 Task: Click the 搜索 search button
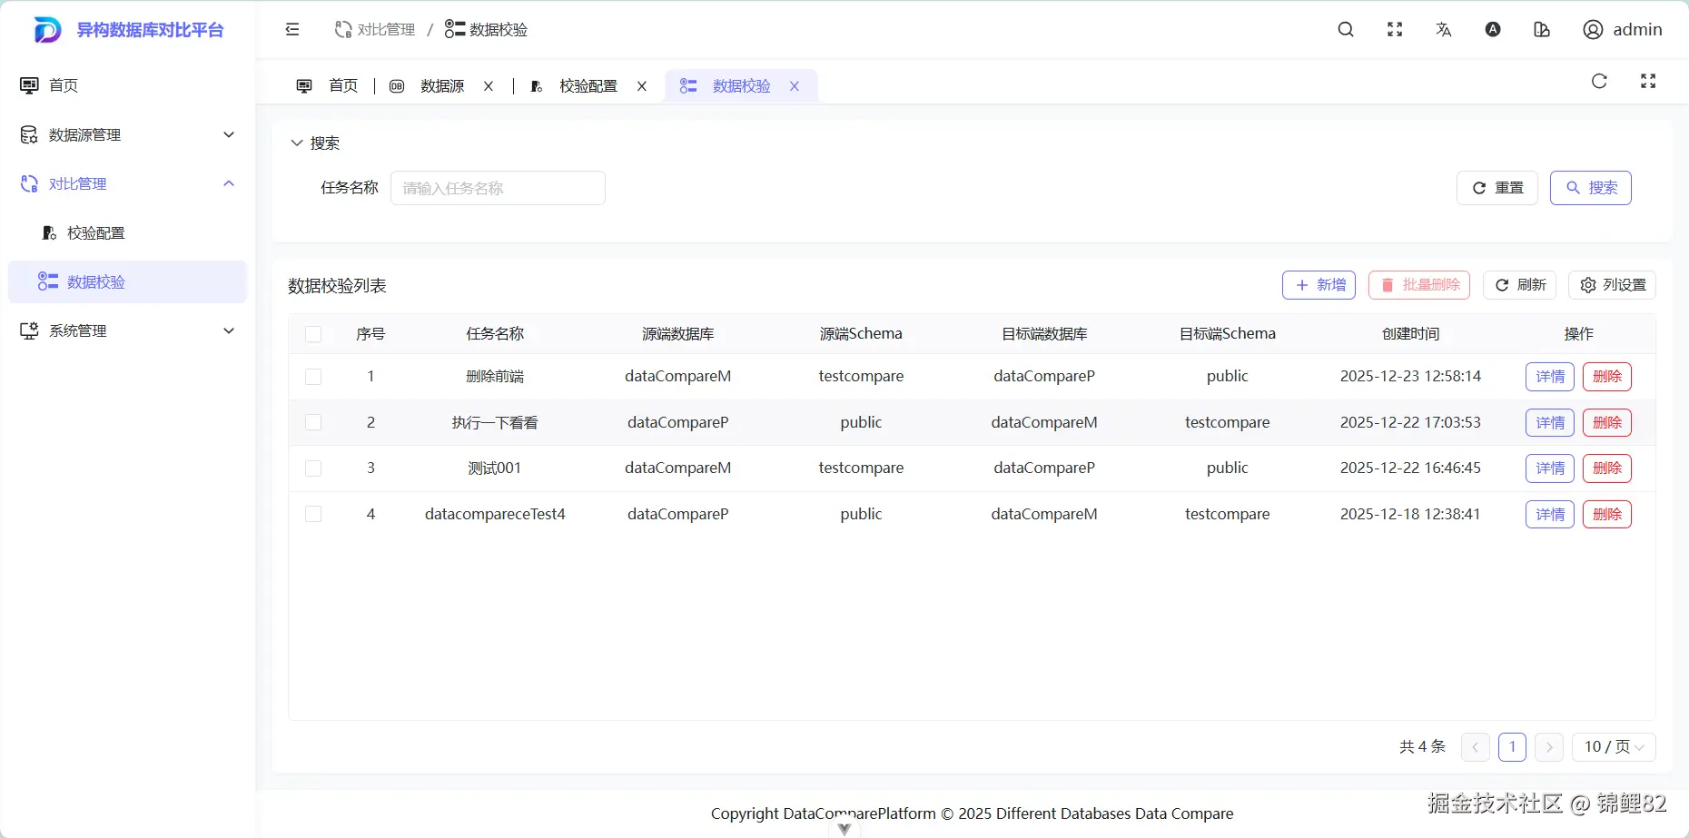click(x=1591, y=188)
